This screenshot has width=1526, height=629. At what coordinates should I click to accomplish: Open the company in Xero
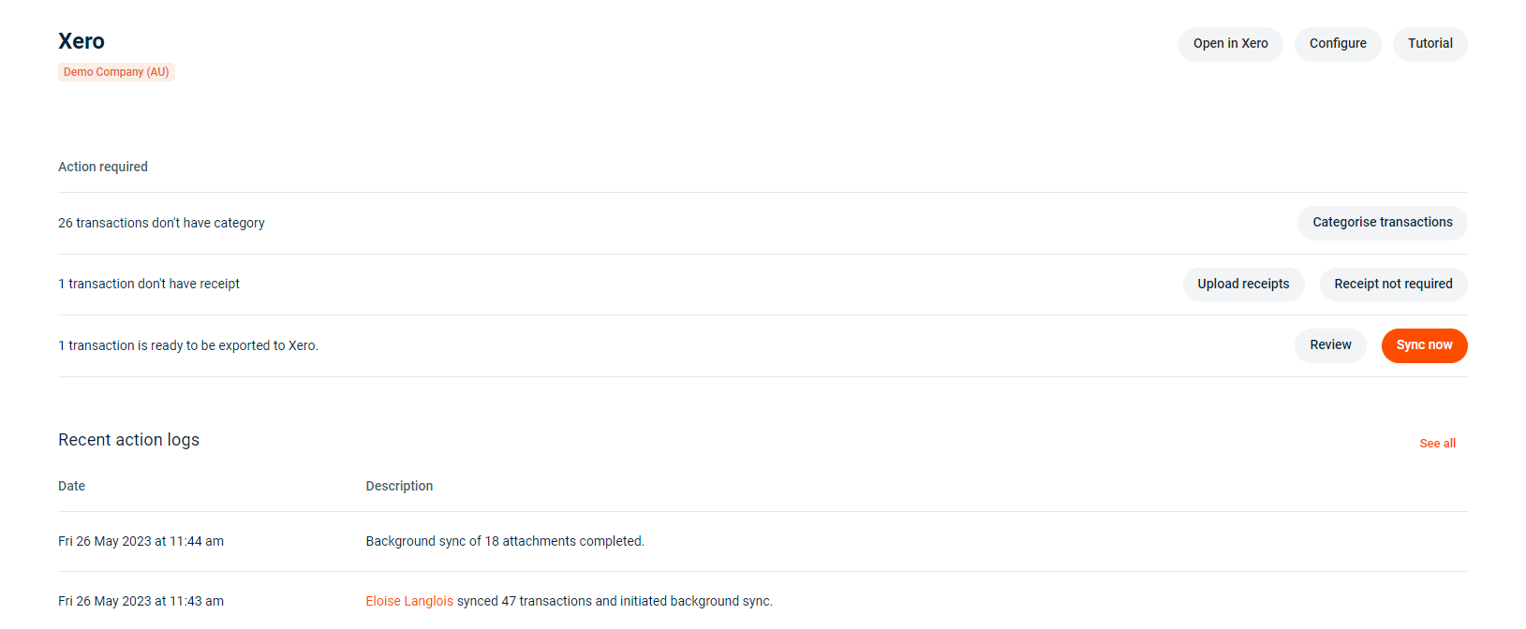coord(1230,43)
